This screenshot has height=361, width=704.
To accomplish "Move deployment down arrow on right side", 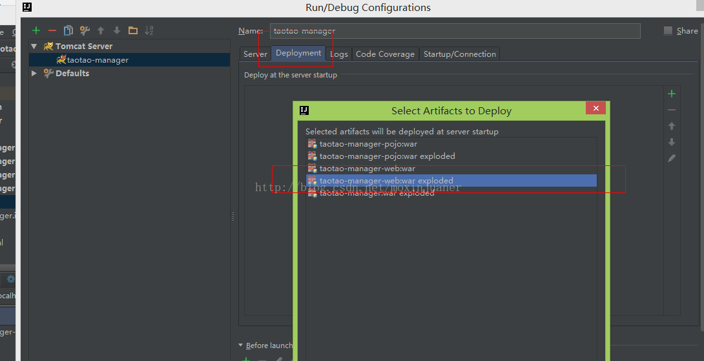I will click(x=672, y=142).
